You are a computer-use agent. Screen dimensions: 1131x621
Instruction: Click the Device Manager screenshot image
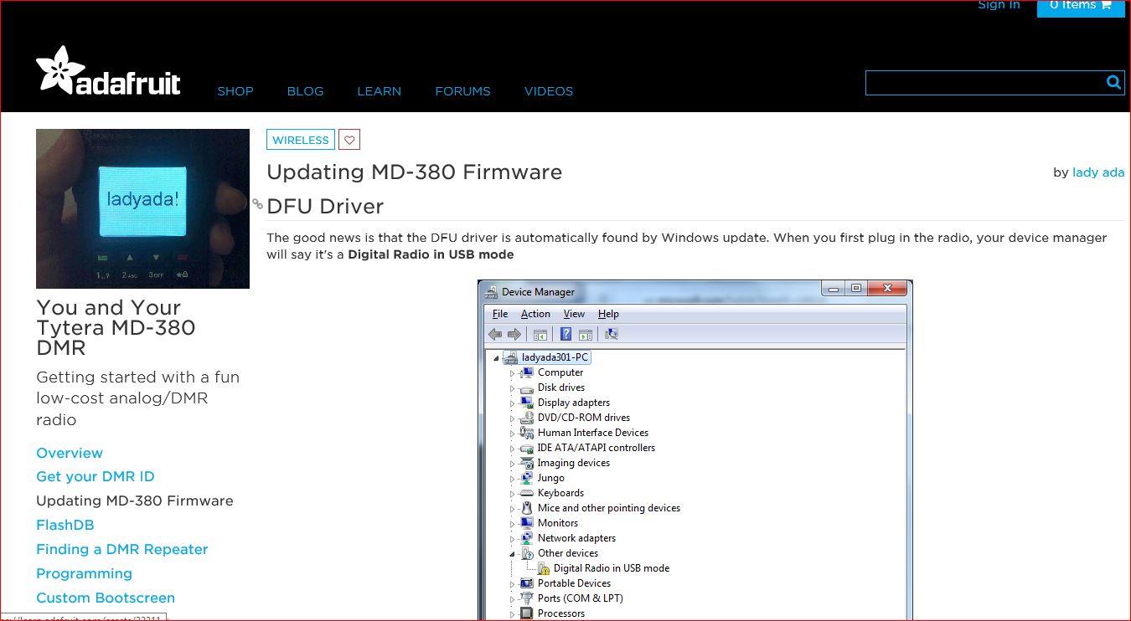(x=695, y=450)
